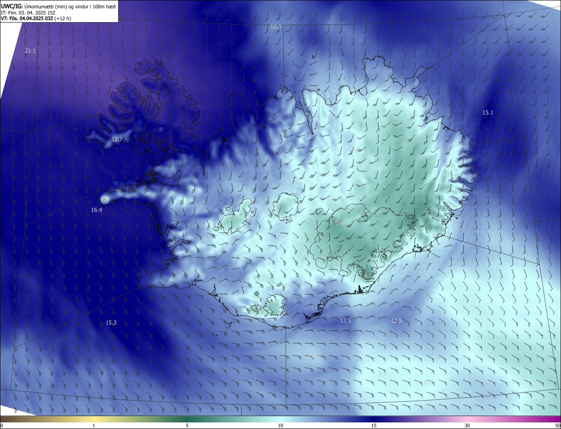
Task: Click the valid time 'VT: Fös. 04.04.2025 03Z'
Action: (x=27, y=18)
